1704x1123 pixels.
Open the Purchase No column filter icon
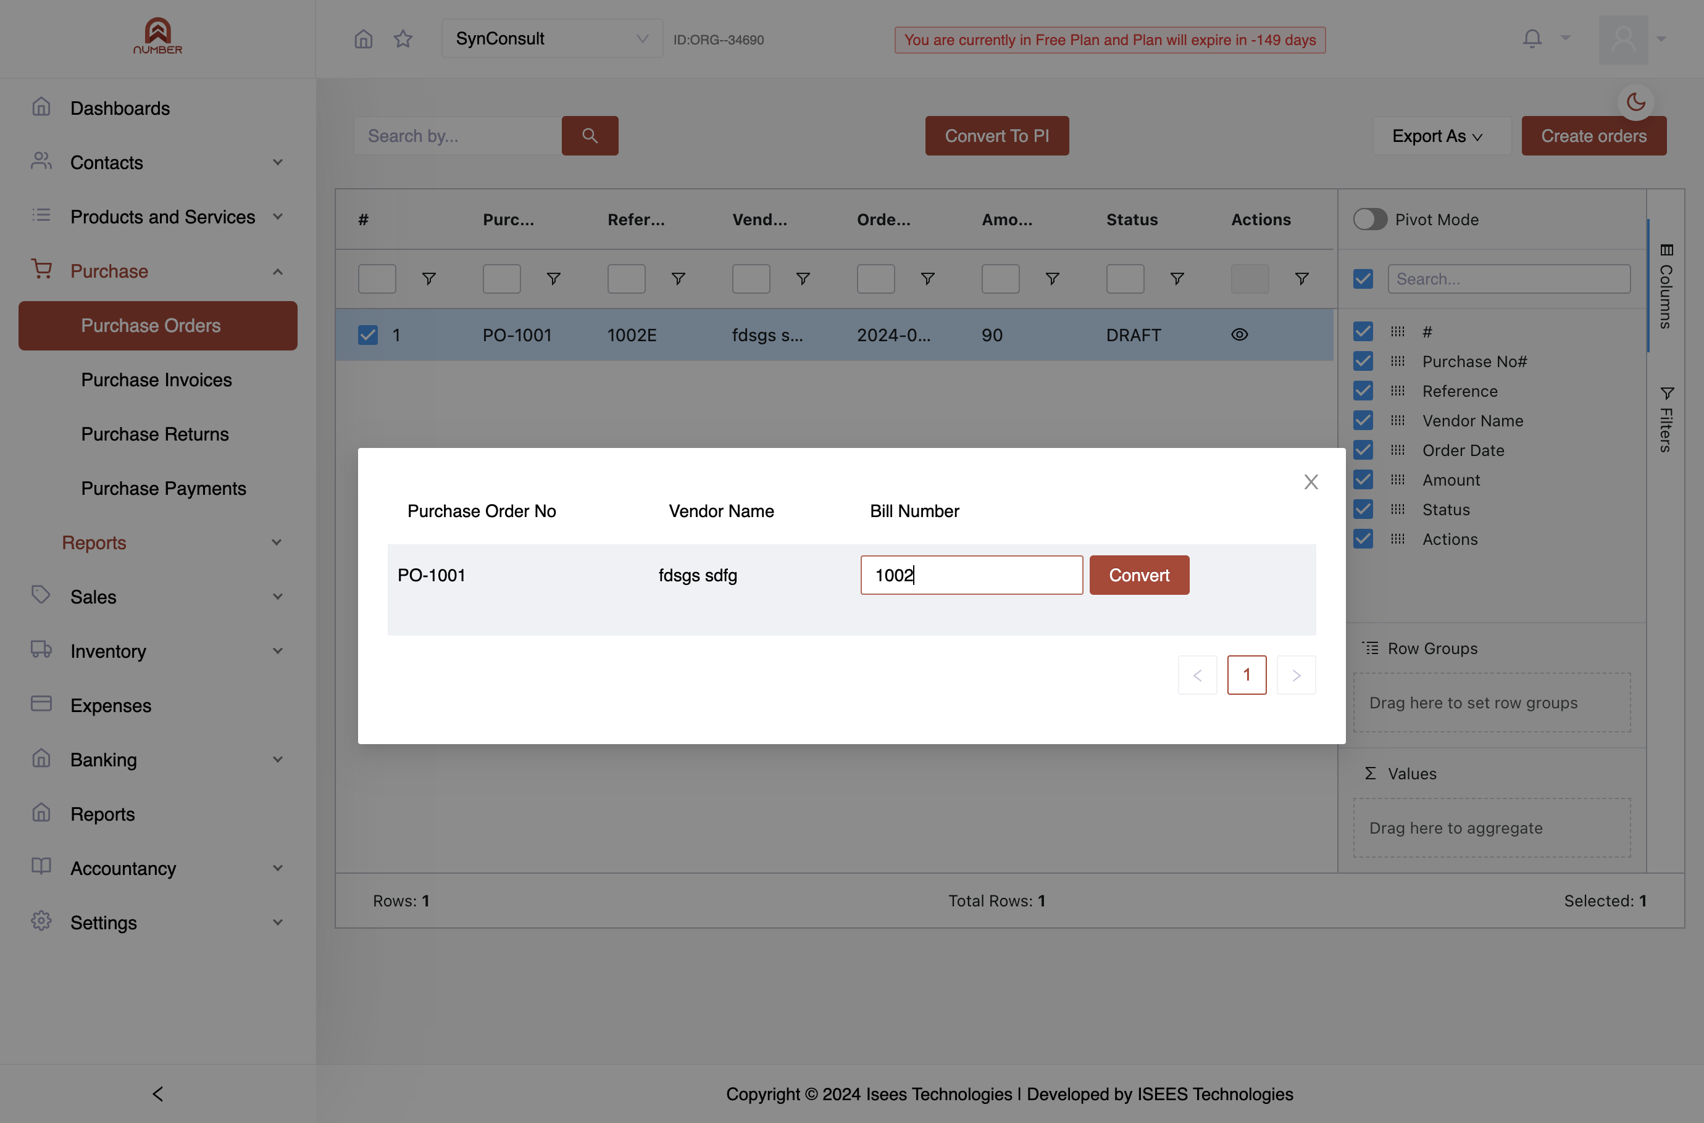coord(553,279)
